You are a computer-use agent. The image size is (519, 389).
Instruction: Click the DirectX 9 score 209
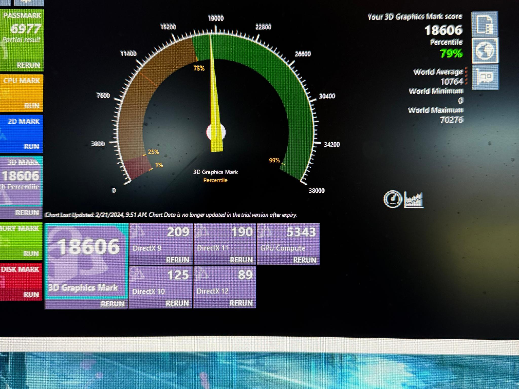(178, 232)
